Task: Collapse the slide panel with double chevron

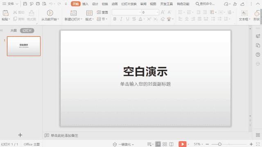Action: click(2, 31)
